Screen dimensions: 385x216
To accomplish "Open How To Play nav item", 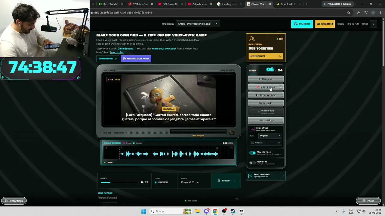I will tap(353, 24).
